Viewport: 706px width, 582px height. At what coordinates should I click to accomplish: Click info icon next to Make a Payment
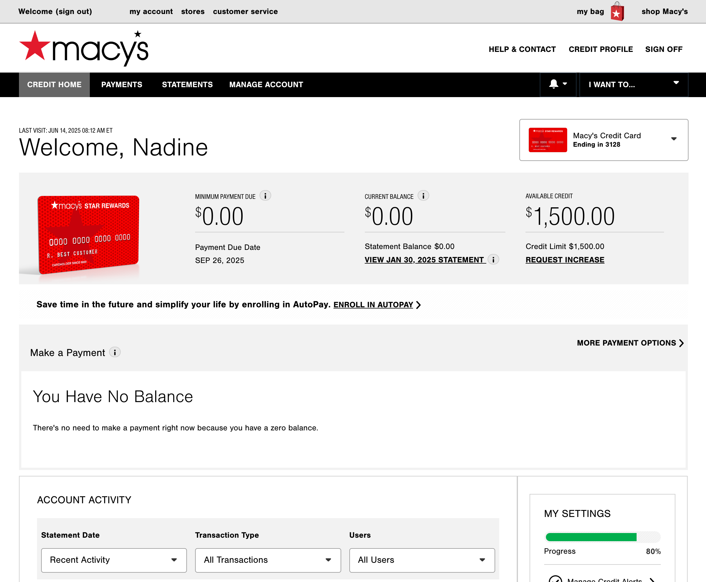pos(115,352)
